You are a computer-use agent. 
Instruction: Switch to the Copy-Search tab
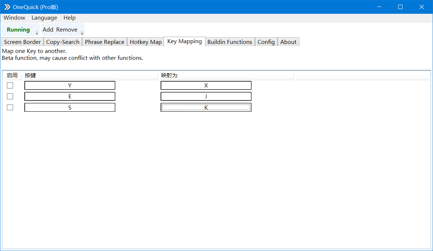tap(63, 42)
